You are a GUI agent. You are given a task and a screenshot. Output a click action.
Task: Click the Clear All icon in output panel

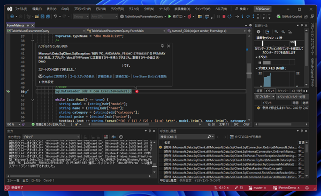[x=106, y=137]
